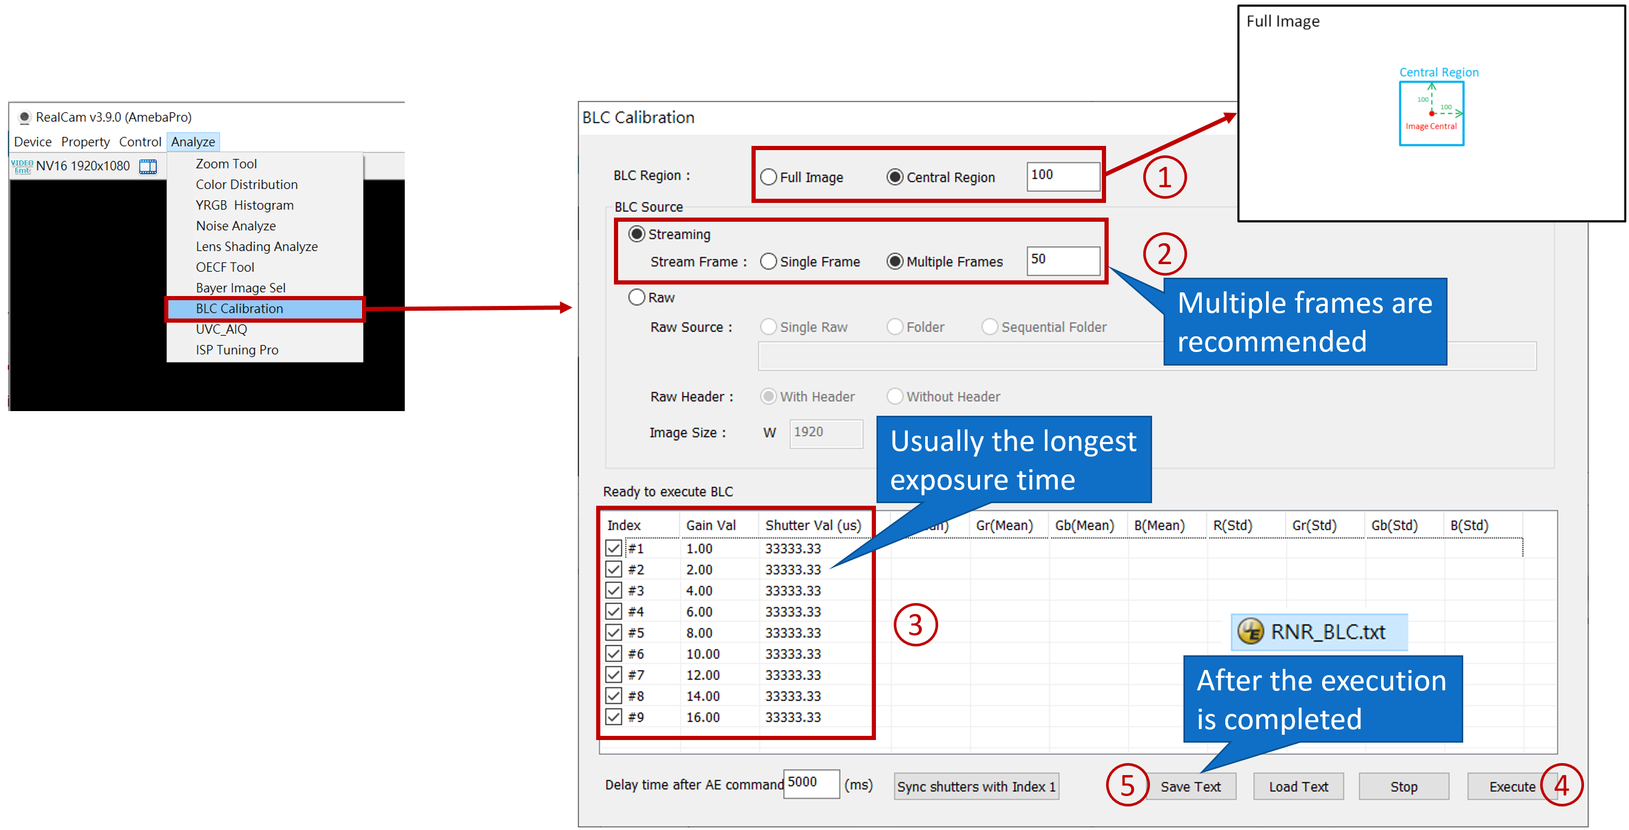
Task: Toggle checkbox for index #5
Action: [613, 632]
